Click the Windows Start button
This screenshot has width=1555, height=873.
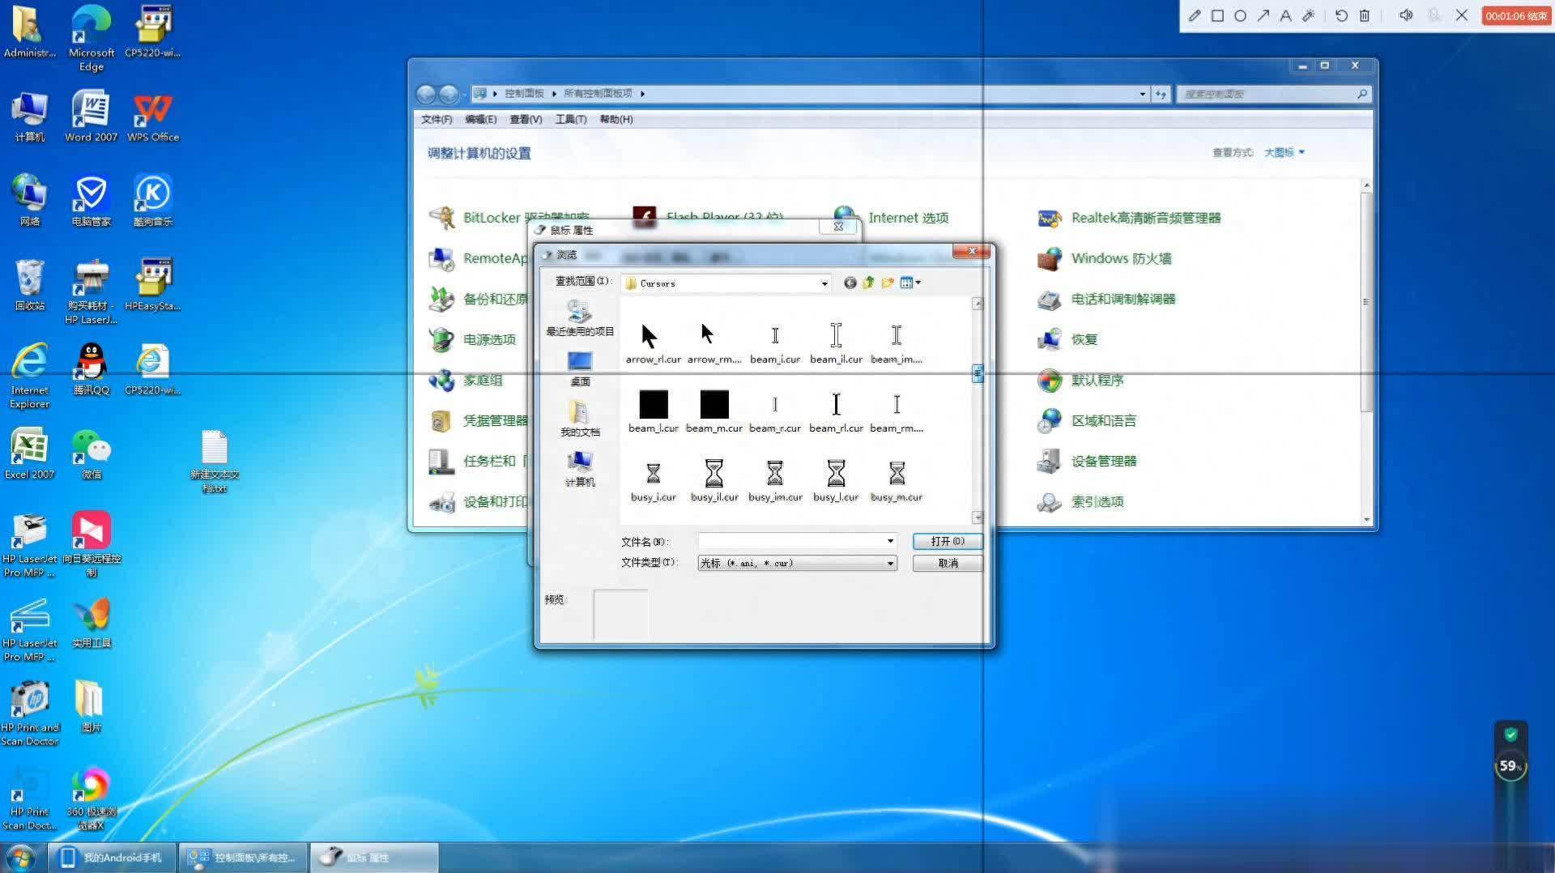22,857
